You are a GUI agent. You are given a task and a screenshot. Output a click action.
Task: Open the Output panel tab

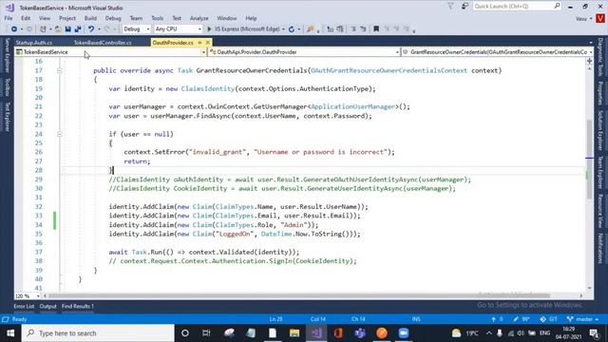point(48,306)
